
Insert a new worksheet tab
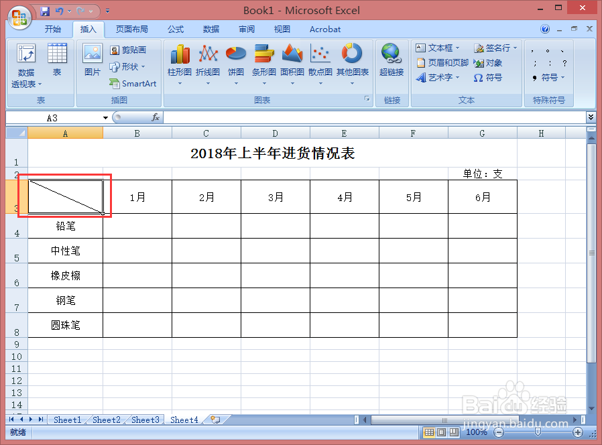coord(216,420)
